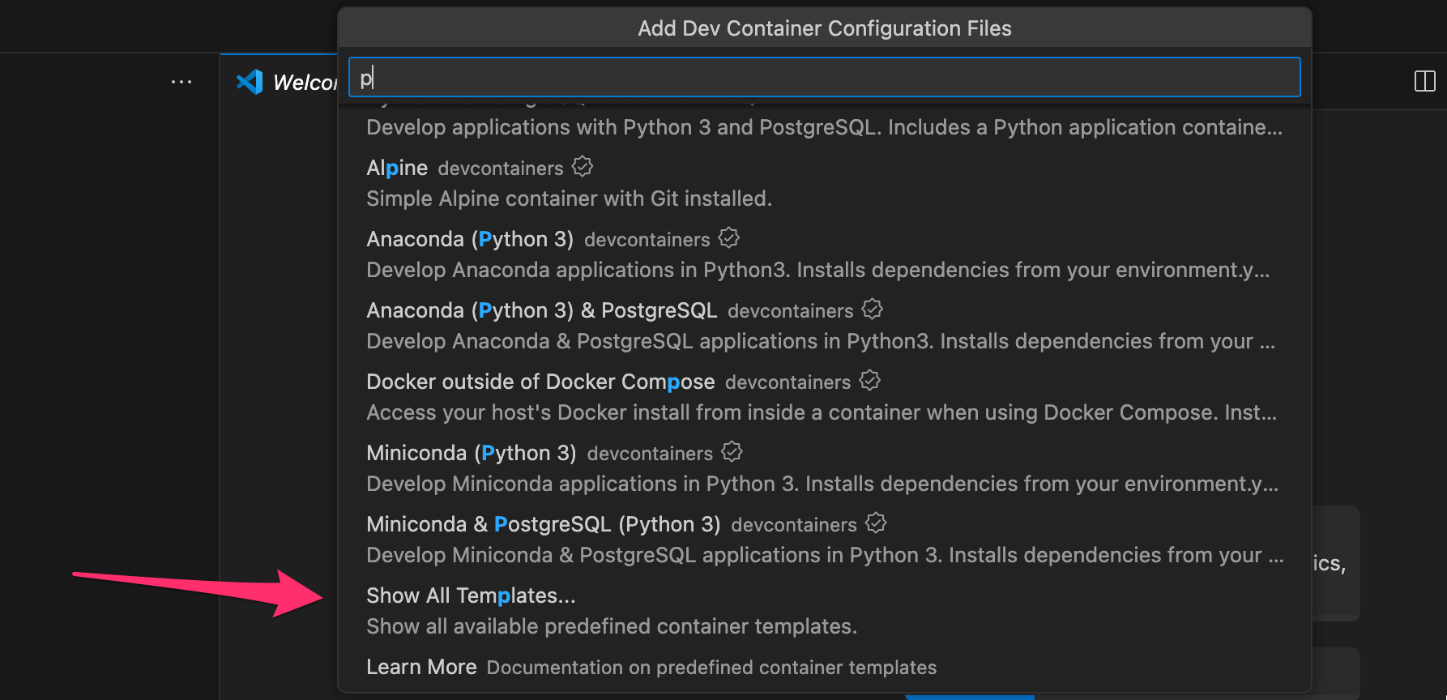Select the Python 3 and PostgreSQL description entry
The width and height of the screenshot is (1447, 700).
tap(824, 126)
